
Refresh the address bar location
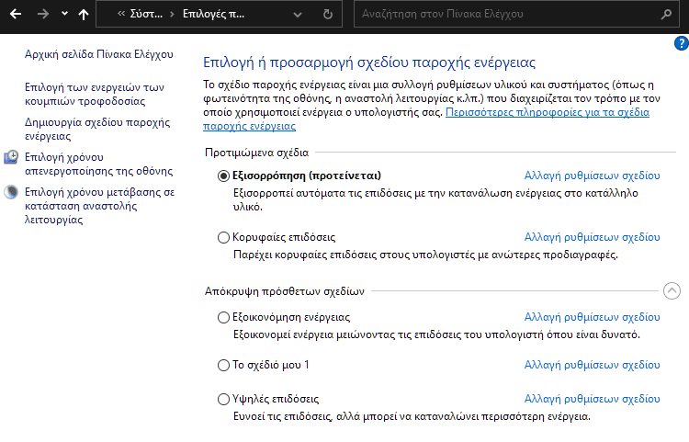327,15
